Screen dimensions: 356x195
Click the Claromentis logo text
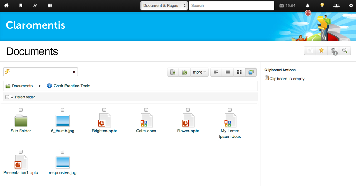click(35, 25)
